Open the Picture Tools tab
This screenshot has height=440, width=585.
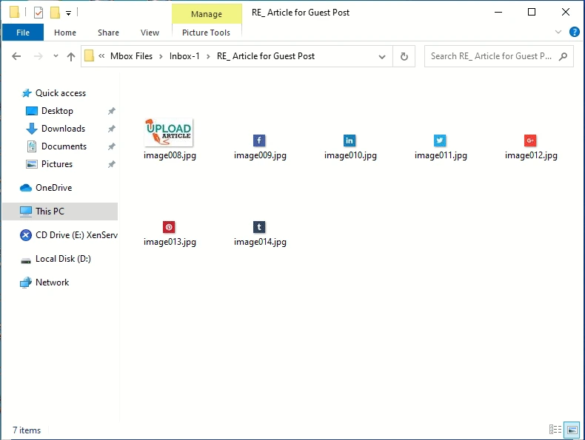[x=207, y=33]
